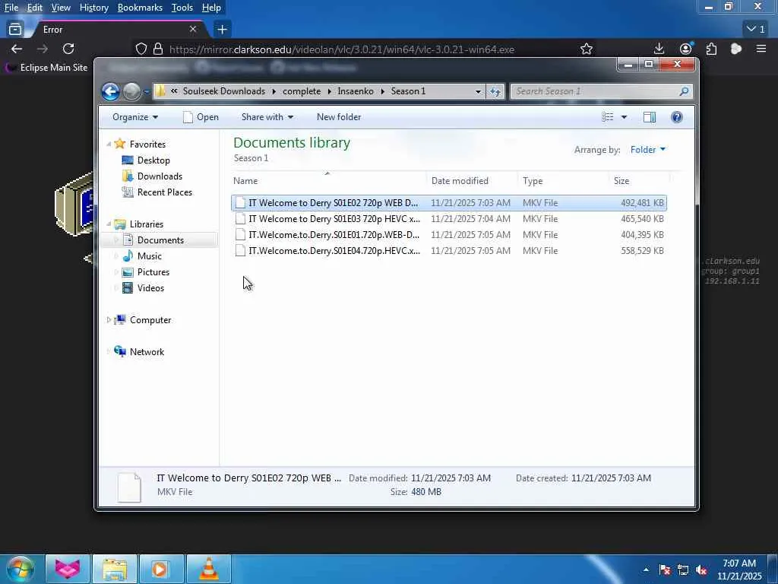778x584 pixels.
Task: Refresh the Season 1 folder address bar
Action: (x=495, y=91)
